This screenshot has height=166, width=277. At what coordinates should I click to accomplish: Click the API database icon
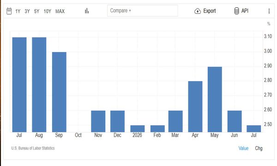(236, 11)
